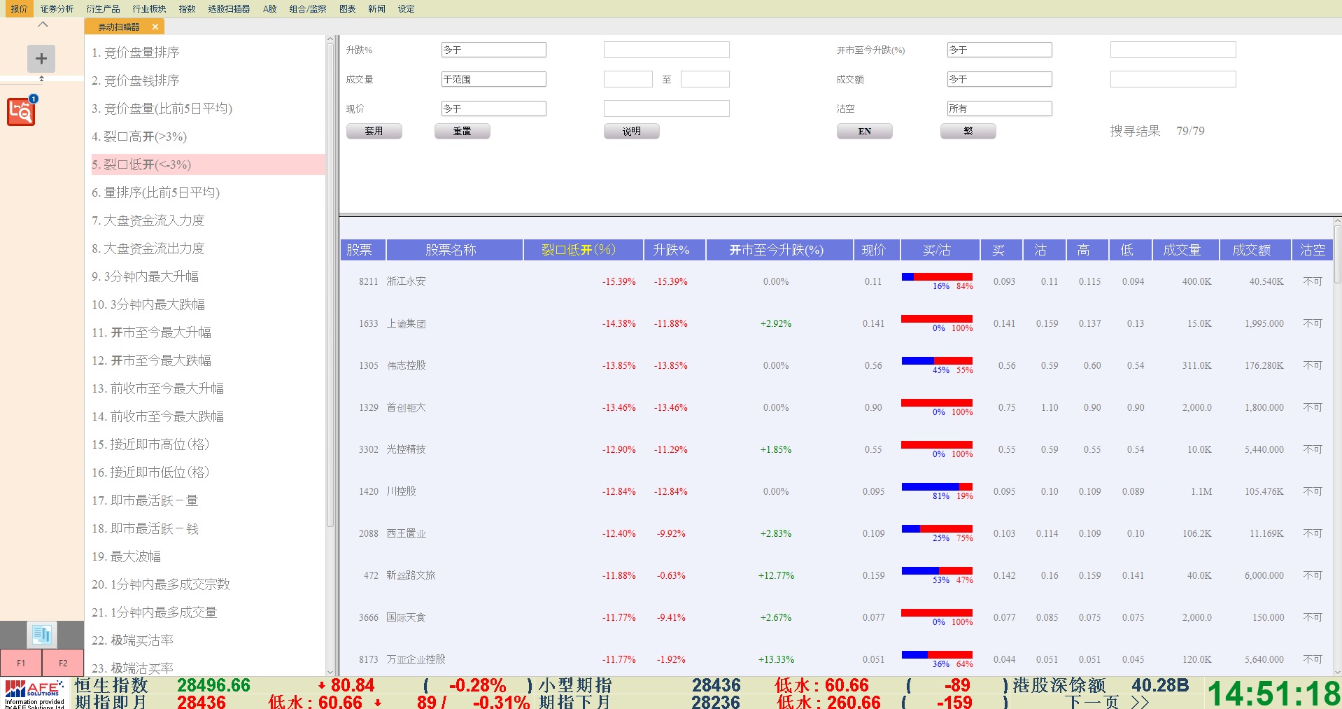Switch to traditional Chinese with 繁 button
This screenshot has height=709, width=1342.
click(968, 131)
